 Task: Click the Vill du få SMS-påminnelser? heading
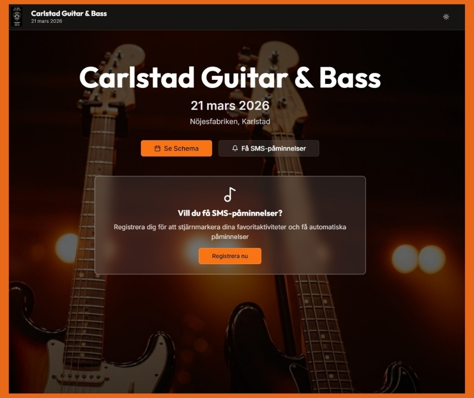230,213
